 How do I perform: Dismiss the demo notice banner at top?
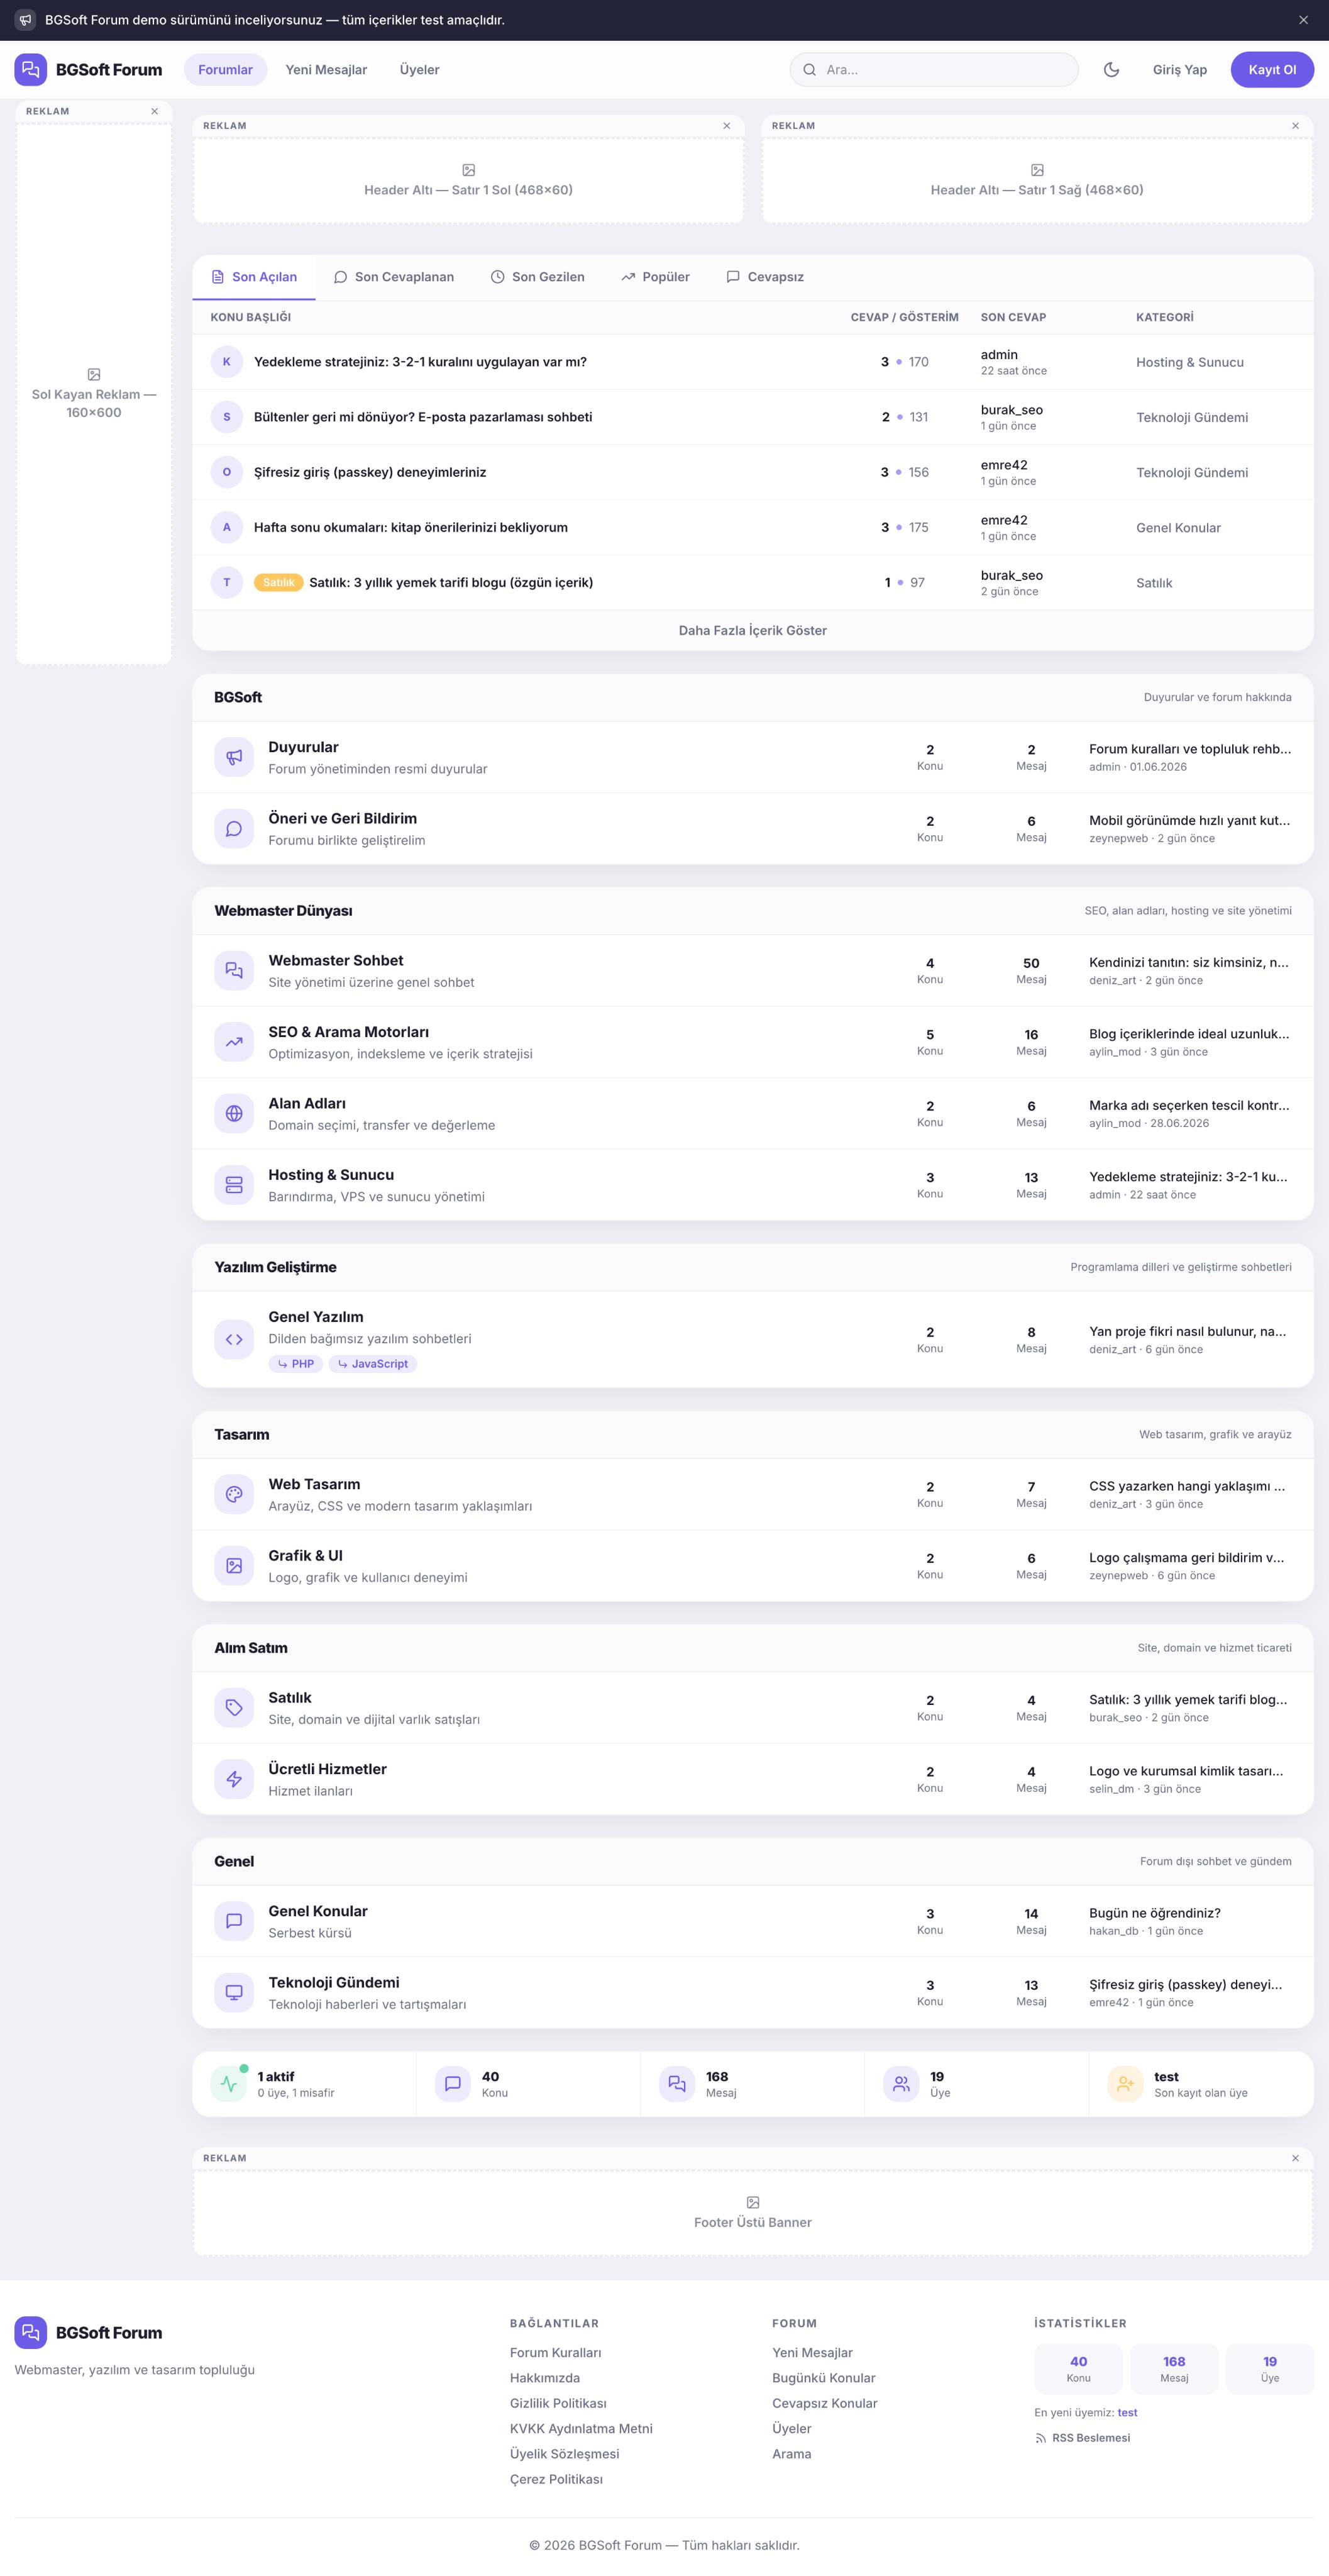tap(1303, 20)
